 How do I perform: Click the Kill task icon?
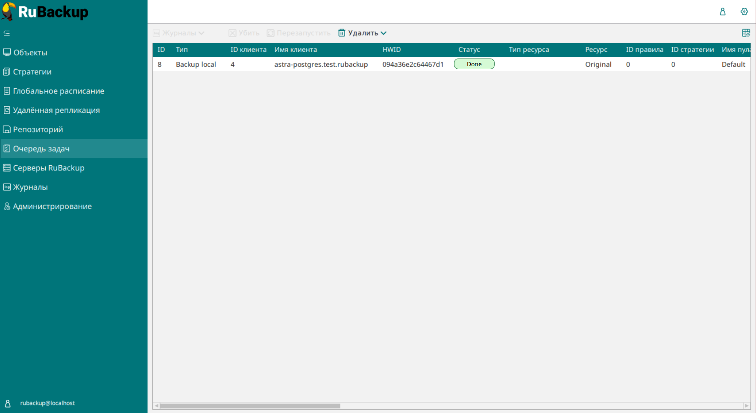click(232, 33)
